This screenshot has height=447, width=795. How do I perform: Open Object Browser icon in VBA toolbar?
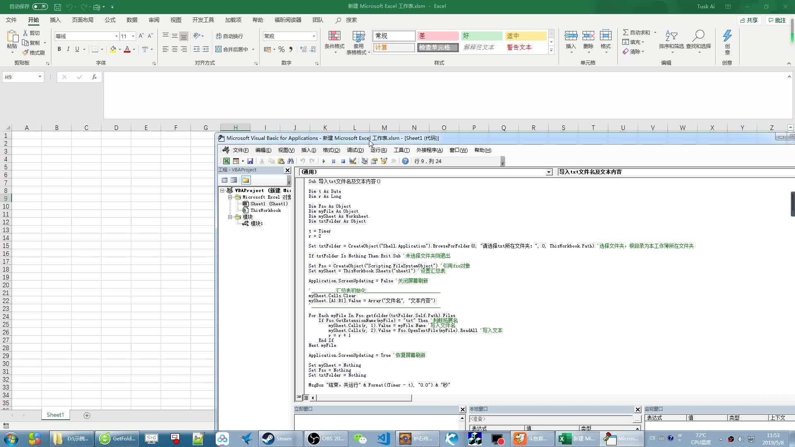click(x=384, y=161)
